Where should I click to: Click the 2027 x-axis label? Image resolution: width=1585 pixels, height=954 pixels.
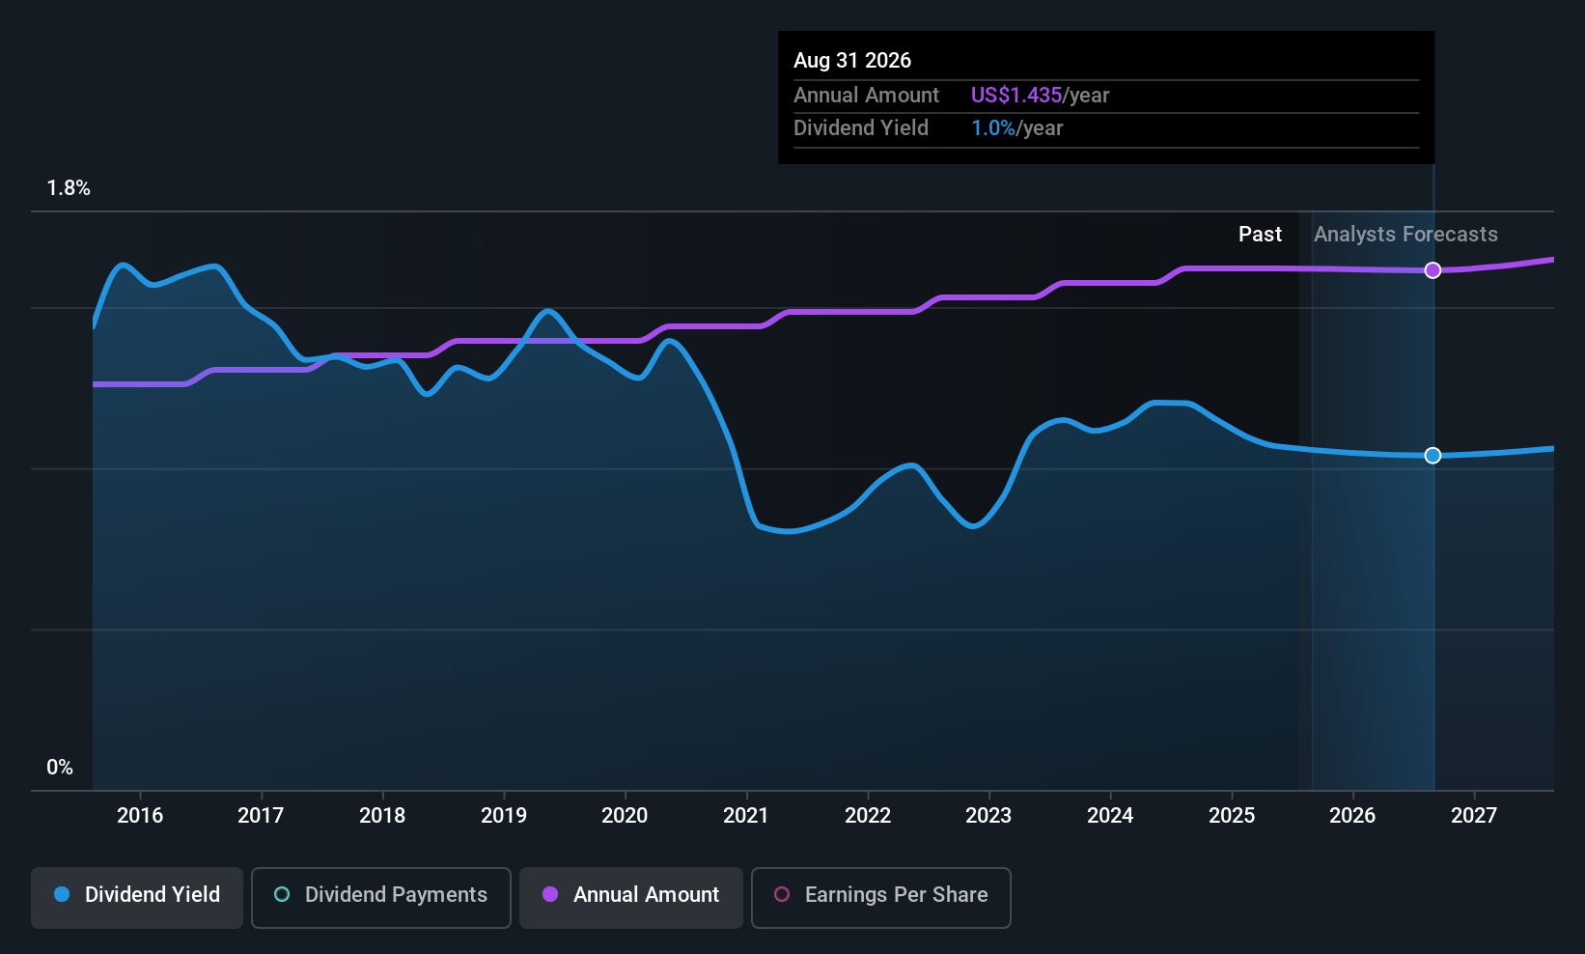1474,816
